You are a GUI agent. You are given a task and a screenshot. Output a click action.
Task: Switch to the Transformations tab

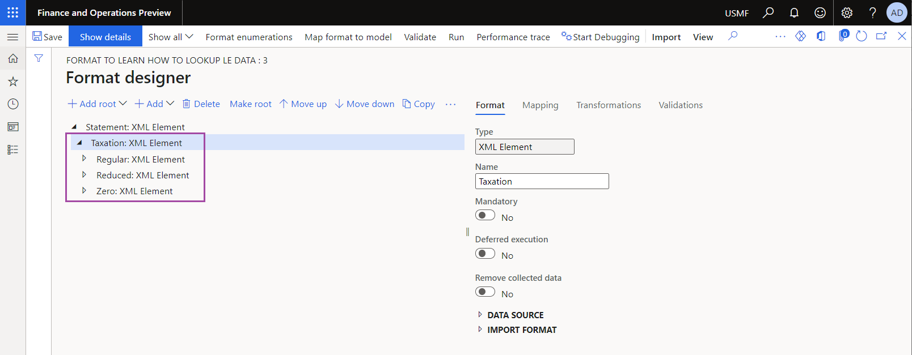(x=609, y=105)
